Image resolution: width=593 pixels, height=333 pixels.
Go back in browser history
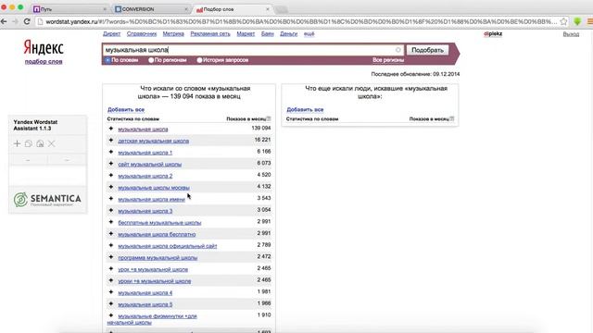tap(4, 21)
